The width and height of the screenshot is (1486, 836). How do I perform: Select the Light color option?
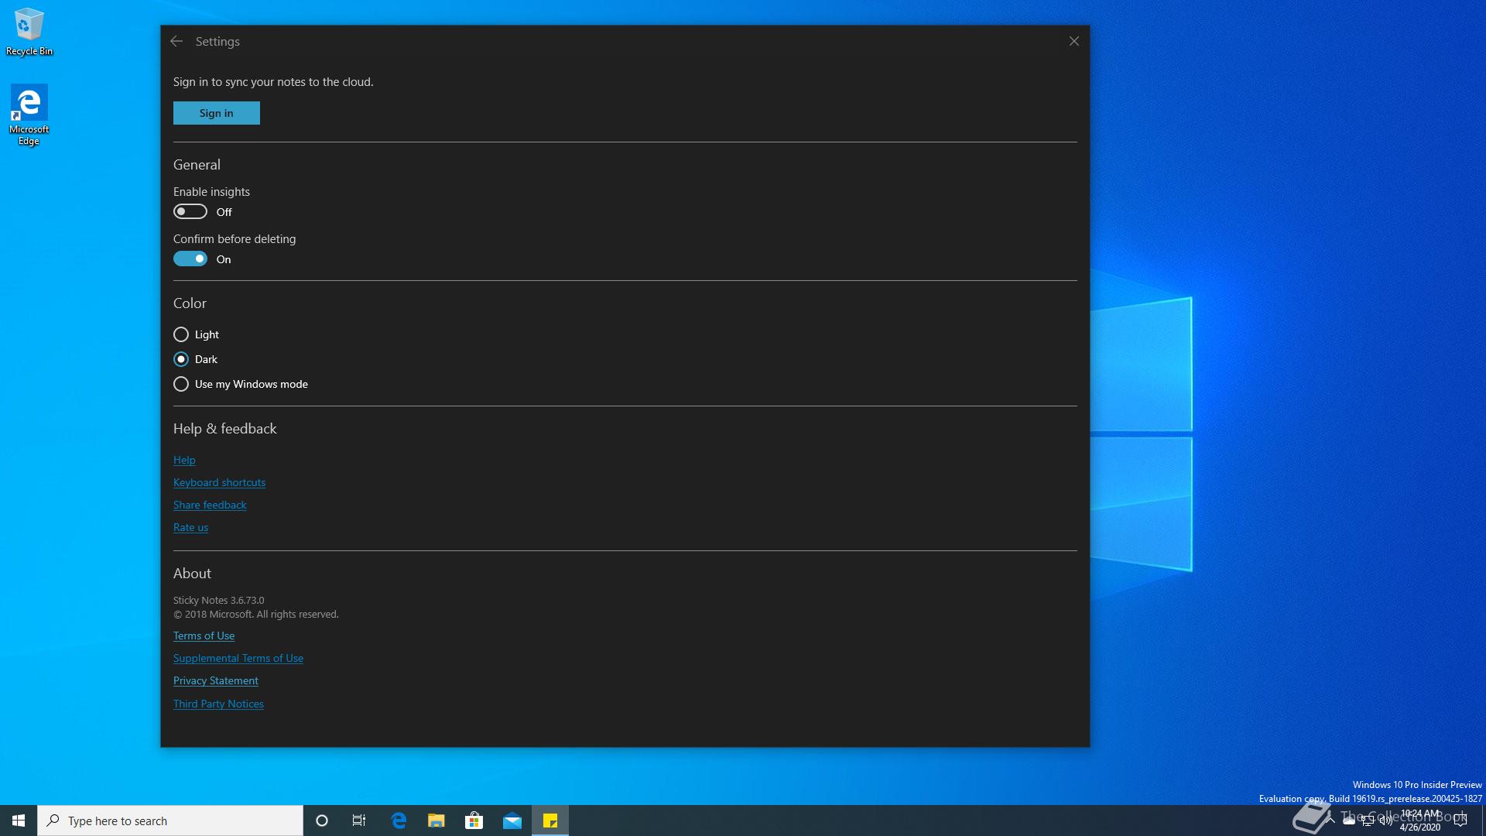(x=197, y=334)
